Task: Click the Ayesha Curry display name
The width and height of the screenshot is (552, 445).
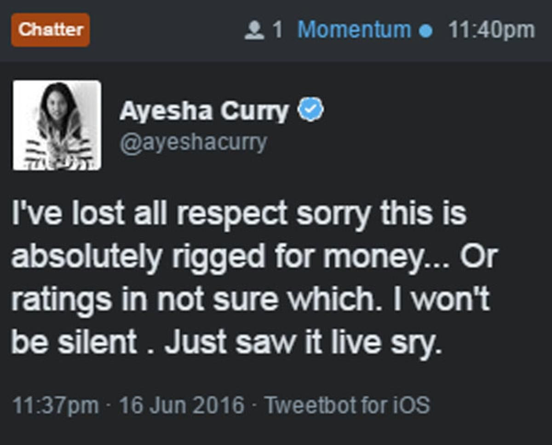Action: (x=204, y=111)
